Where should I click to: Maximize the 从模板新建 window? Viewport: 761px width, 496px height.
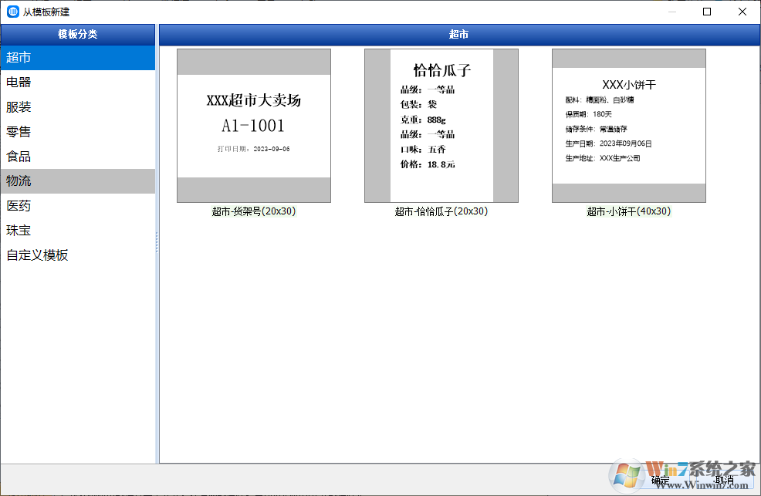707,12
